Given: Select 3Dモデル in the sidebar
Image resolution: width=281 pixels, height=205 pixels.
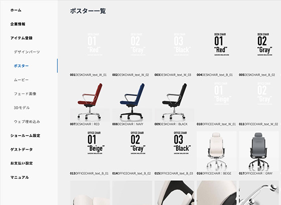Looking at the screenshot, I should click(x=22, y=108).
